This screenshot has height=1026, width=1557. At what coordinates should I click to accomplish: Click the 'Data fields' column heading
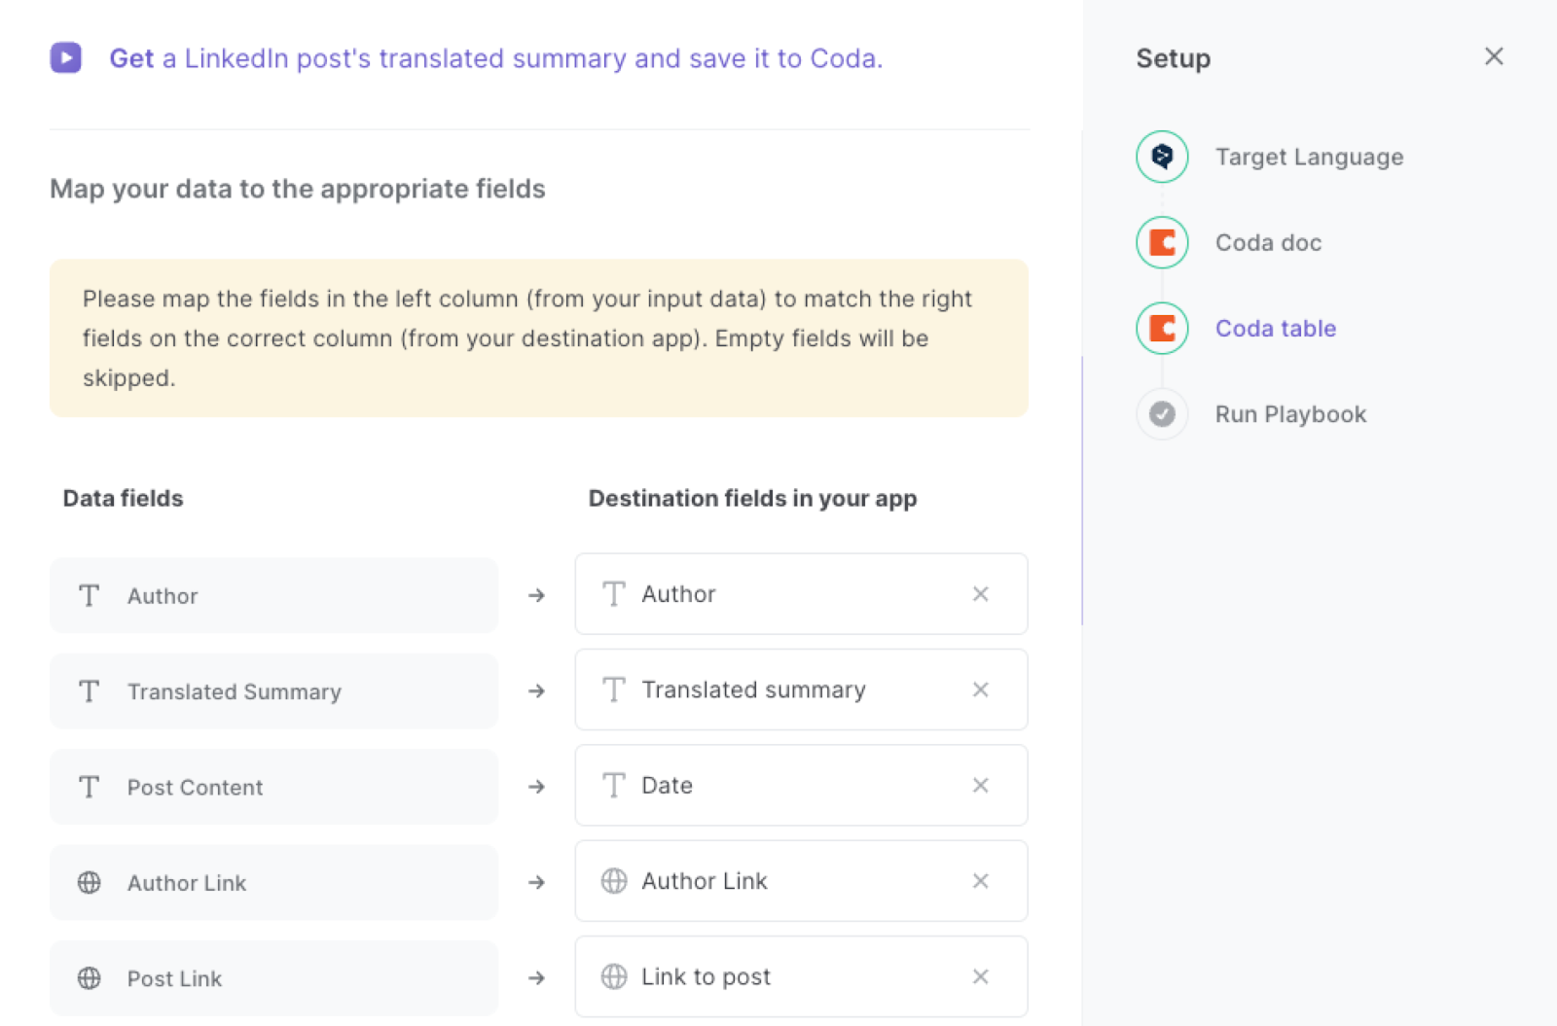[x=123, y=499]
